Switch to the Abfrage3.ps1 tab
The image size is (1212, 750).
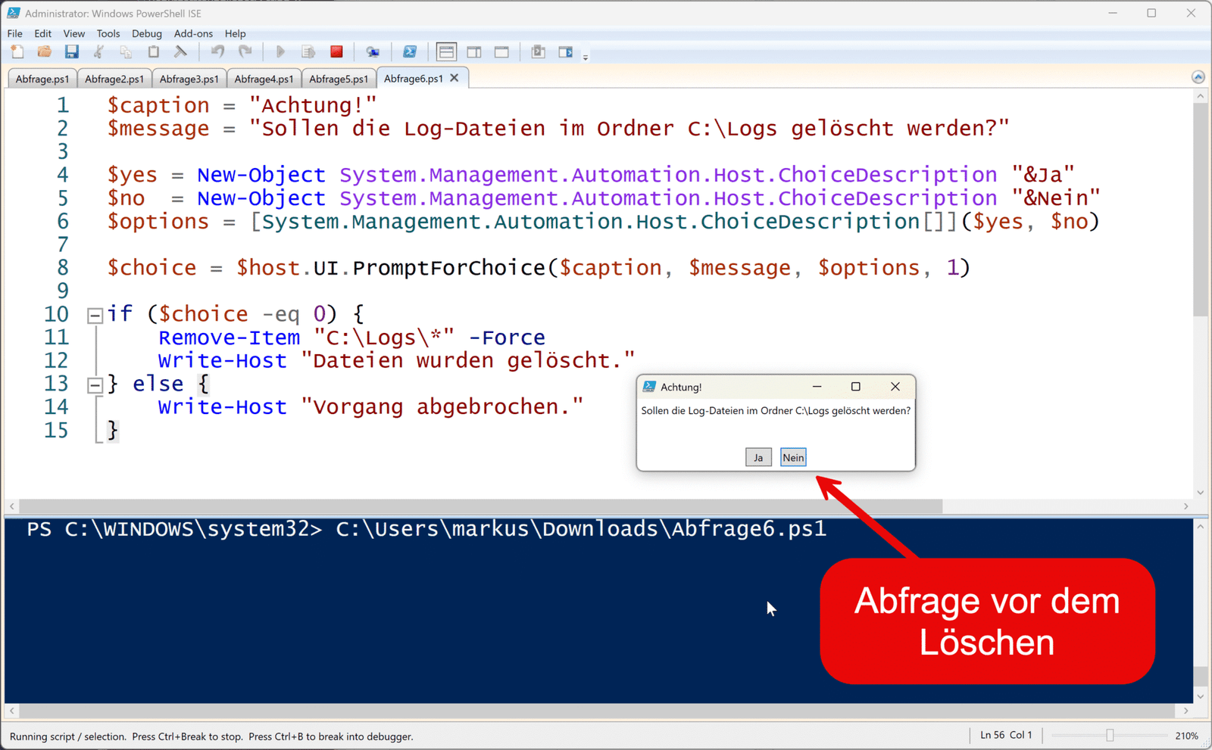(x=189, y=79)
